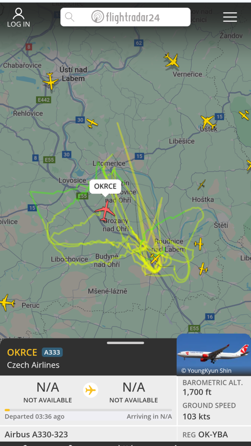This screenshot has height=446, width=251.
Task: Click the OKRCE callsign label on map
Action: click(x=105, y=186)
